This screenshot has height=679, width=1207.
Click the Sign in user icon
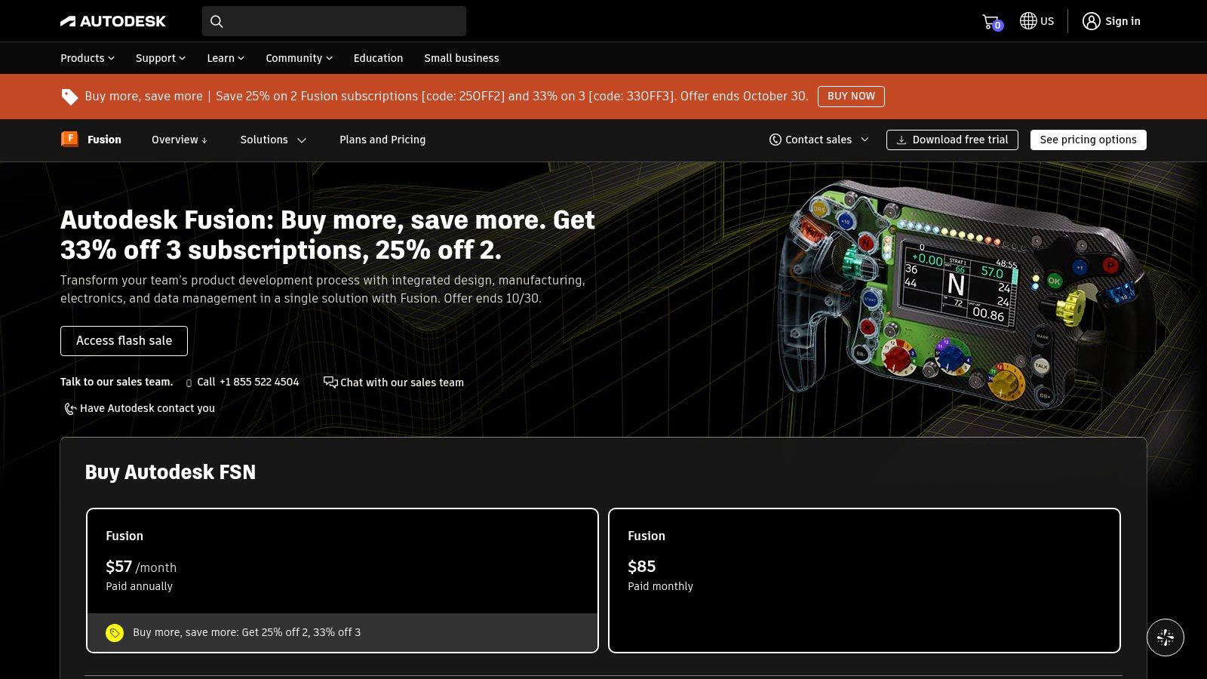1091,21
